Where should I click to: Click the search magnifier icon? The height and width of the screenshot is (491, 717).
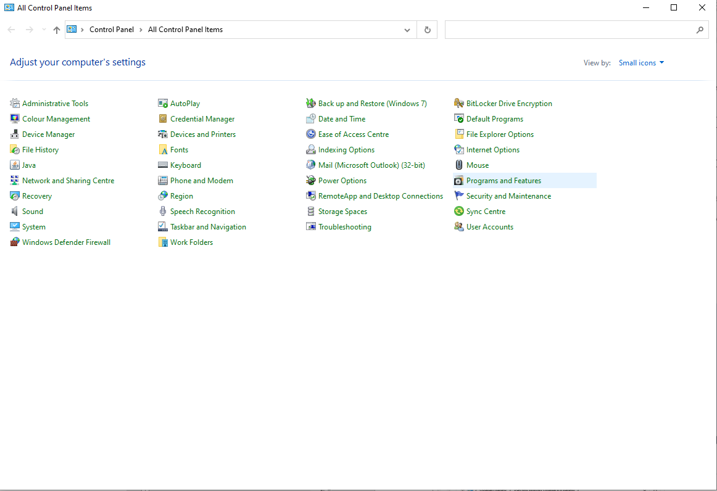[700, 30]
